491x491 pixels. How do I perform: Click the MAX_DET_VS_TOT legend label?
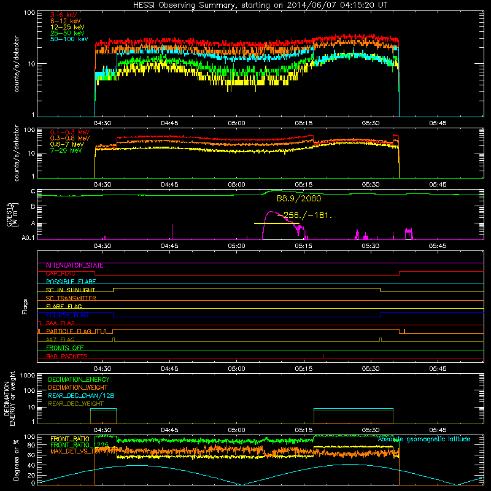(75, 451)
